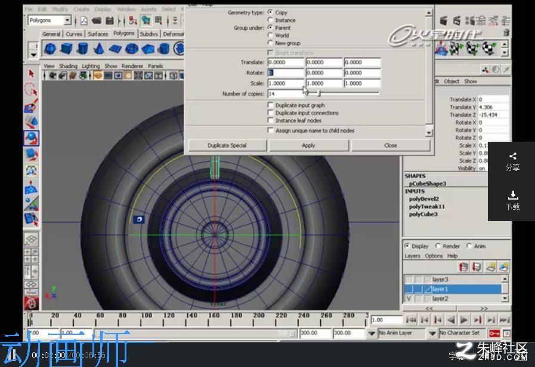Activate the Universal Manipulator tool

coord(32,170)
